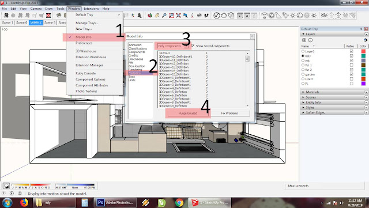Make Layer0 the active layer
Image resolution: width=369 pixels, height=208 pixels.
click(x=303, y=51)
